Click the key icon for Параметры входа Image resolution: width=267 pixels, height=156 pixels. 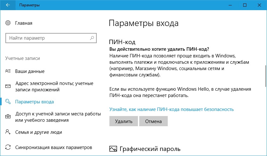(x=8, y=101)
